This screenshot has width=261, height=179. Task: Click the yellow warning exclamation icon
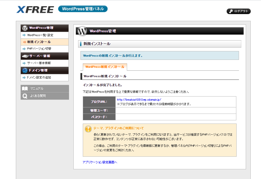(88, 129)
